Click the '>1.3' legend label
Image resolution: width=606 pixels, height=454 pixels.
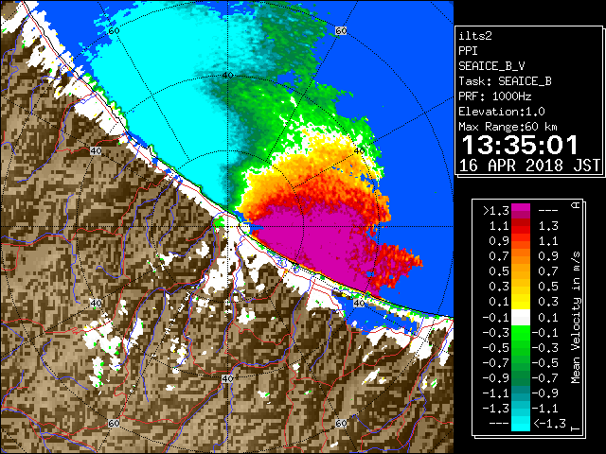(x=495, y=211)
